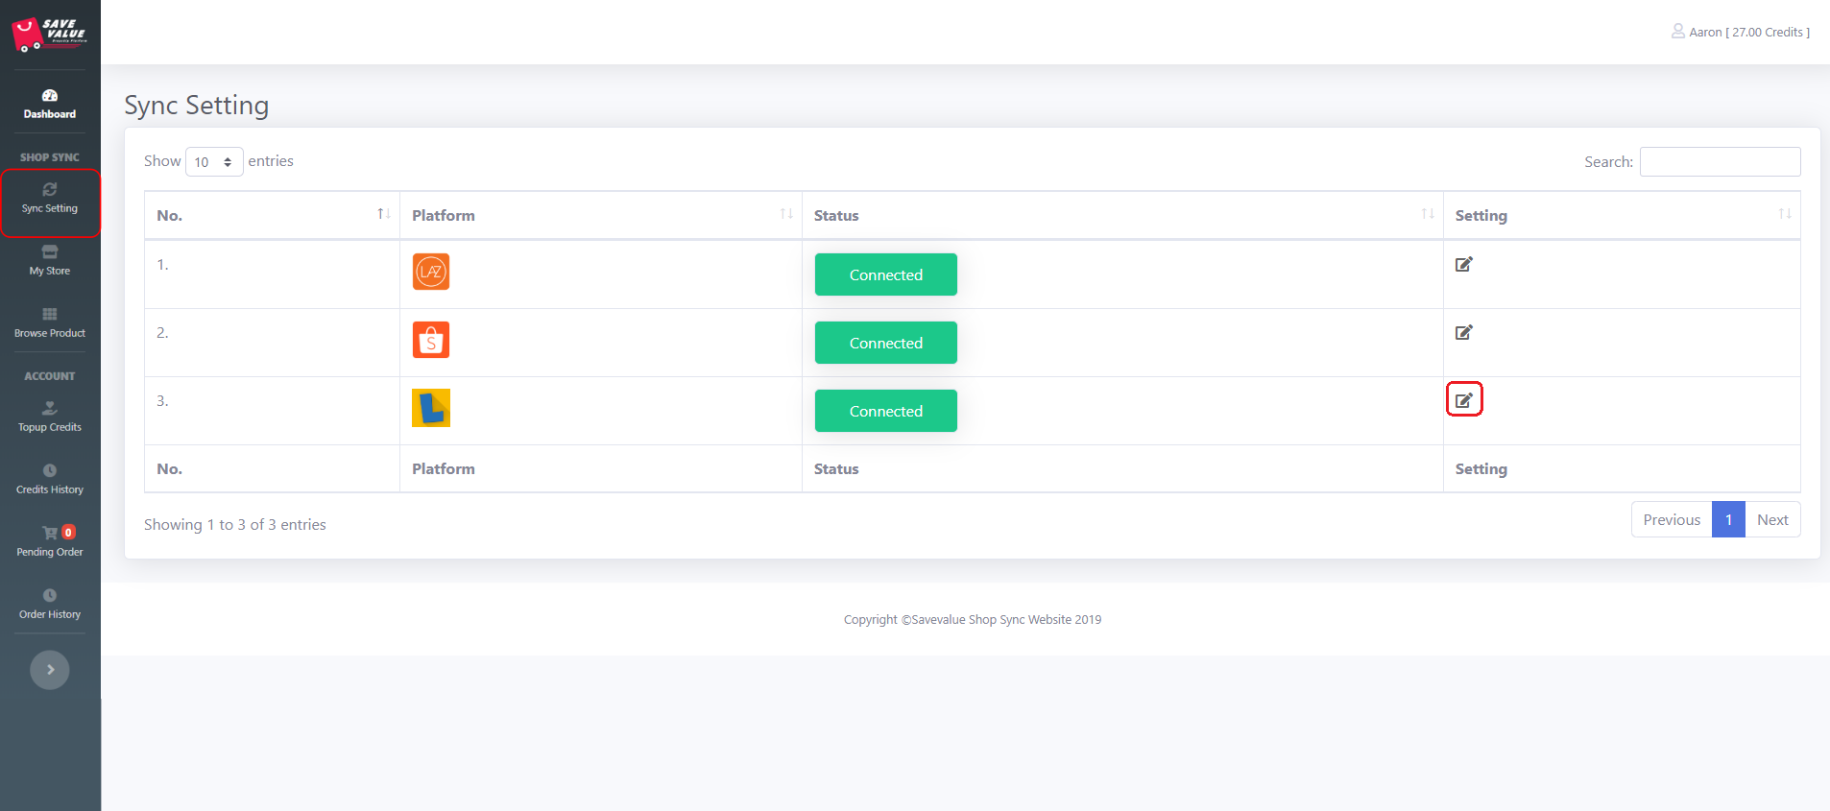
Task: Click the edit setting icon for Lazada row
Action: [x=1463, y=265]
